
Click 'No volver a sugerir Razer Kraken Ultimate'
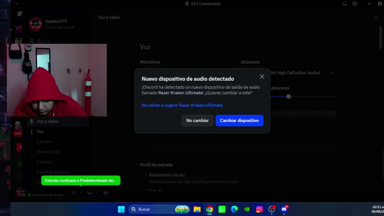[x=182, y=105]
